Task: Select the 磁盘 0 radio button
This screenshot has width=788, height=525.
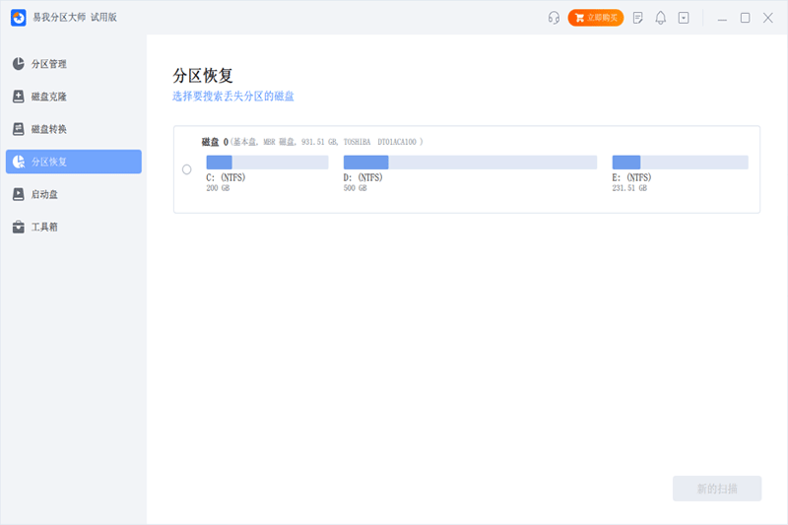Action: click(x=187, y=169)
